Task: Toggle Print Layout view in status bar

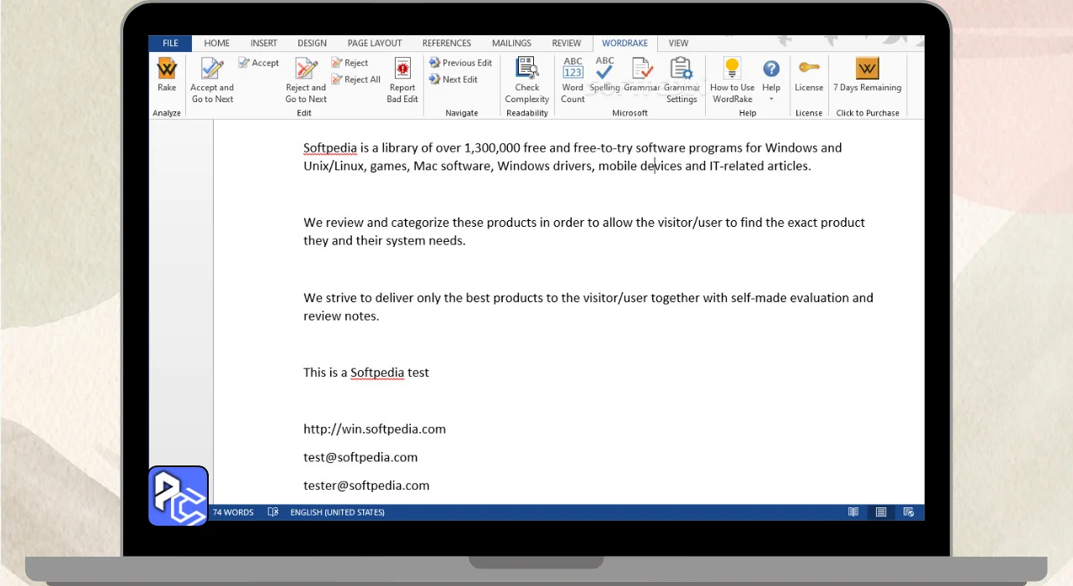Action: click(x=881, y=512)
